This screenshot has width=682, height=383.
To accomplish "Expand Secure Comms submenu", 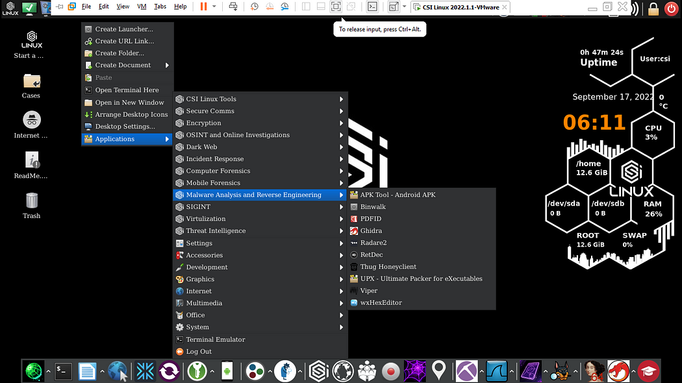I will (x=260, y=111).
